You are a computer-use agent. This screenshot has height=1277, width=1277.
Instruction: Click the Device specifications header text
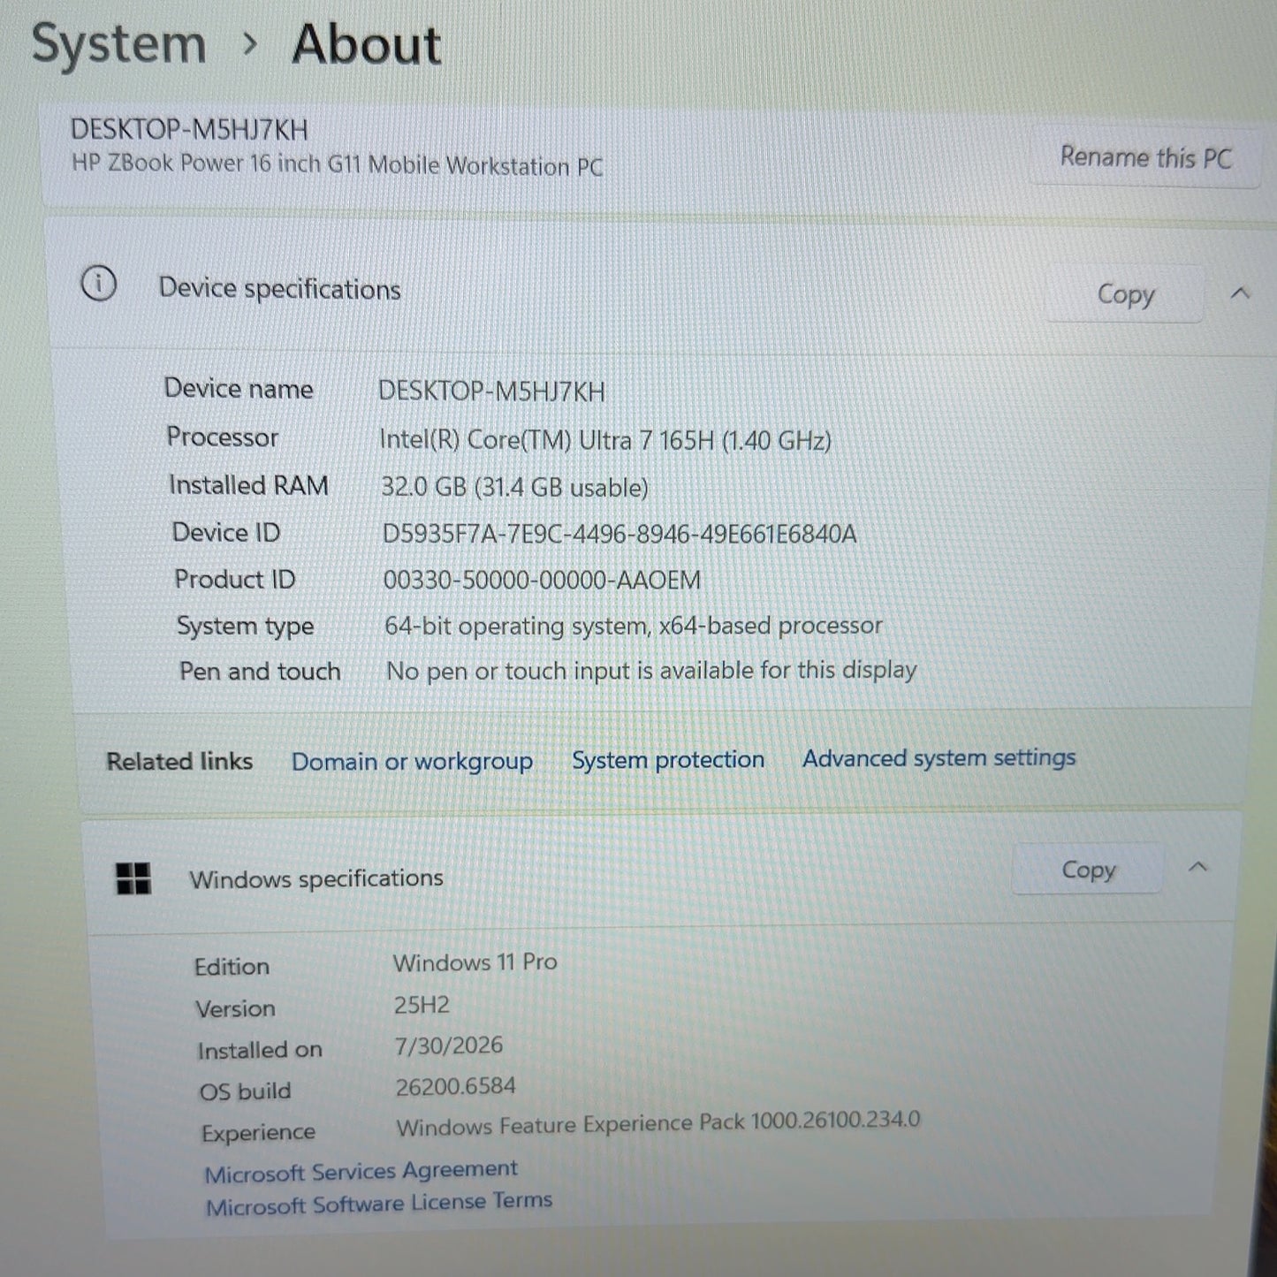(279, 288)
